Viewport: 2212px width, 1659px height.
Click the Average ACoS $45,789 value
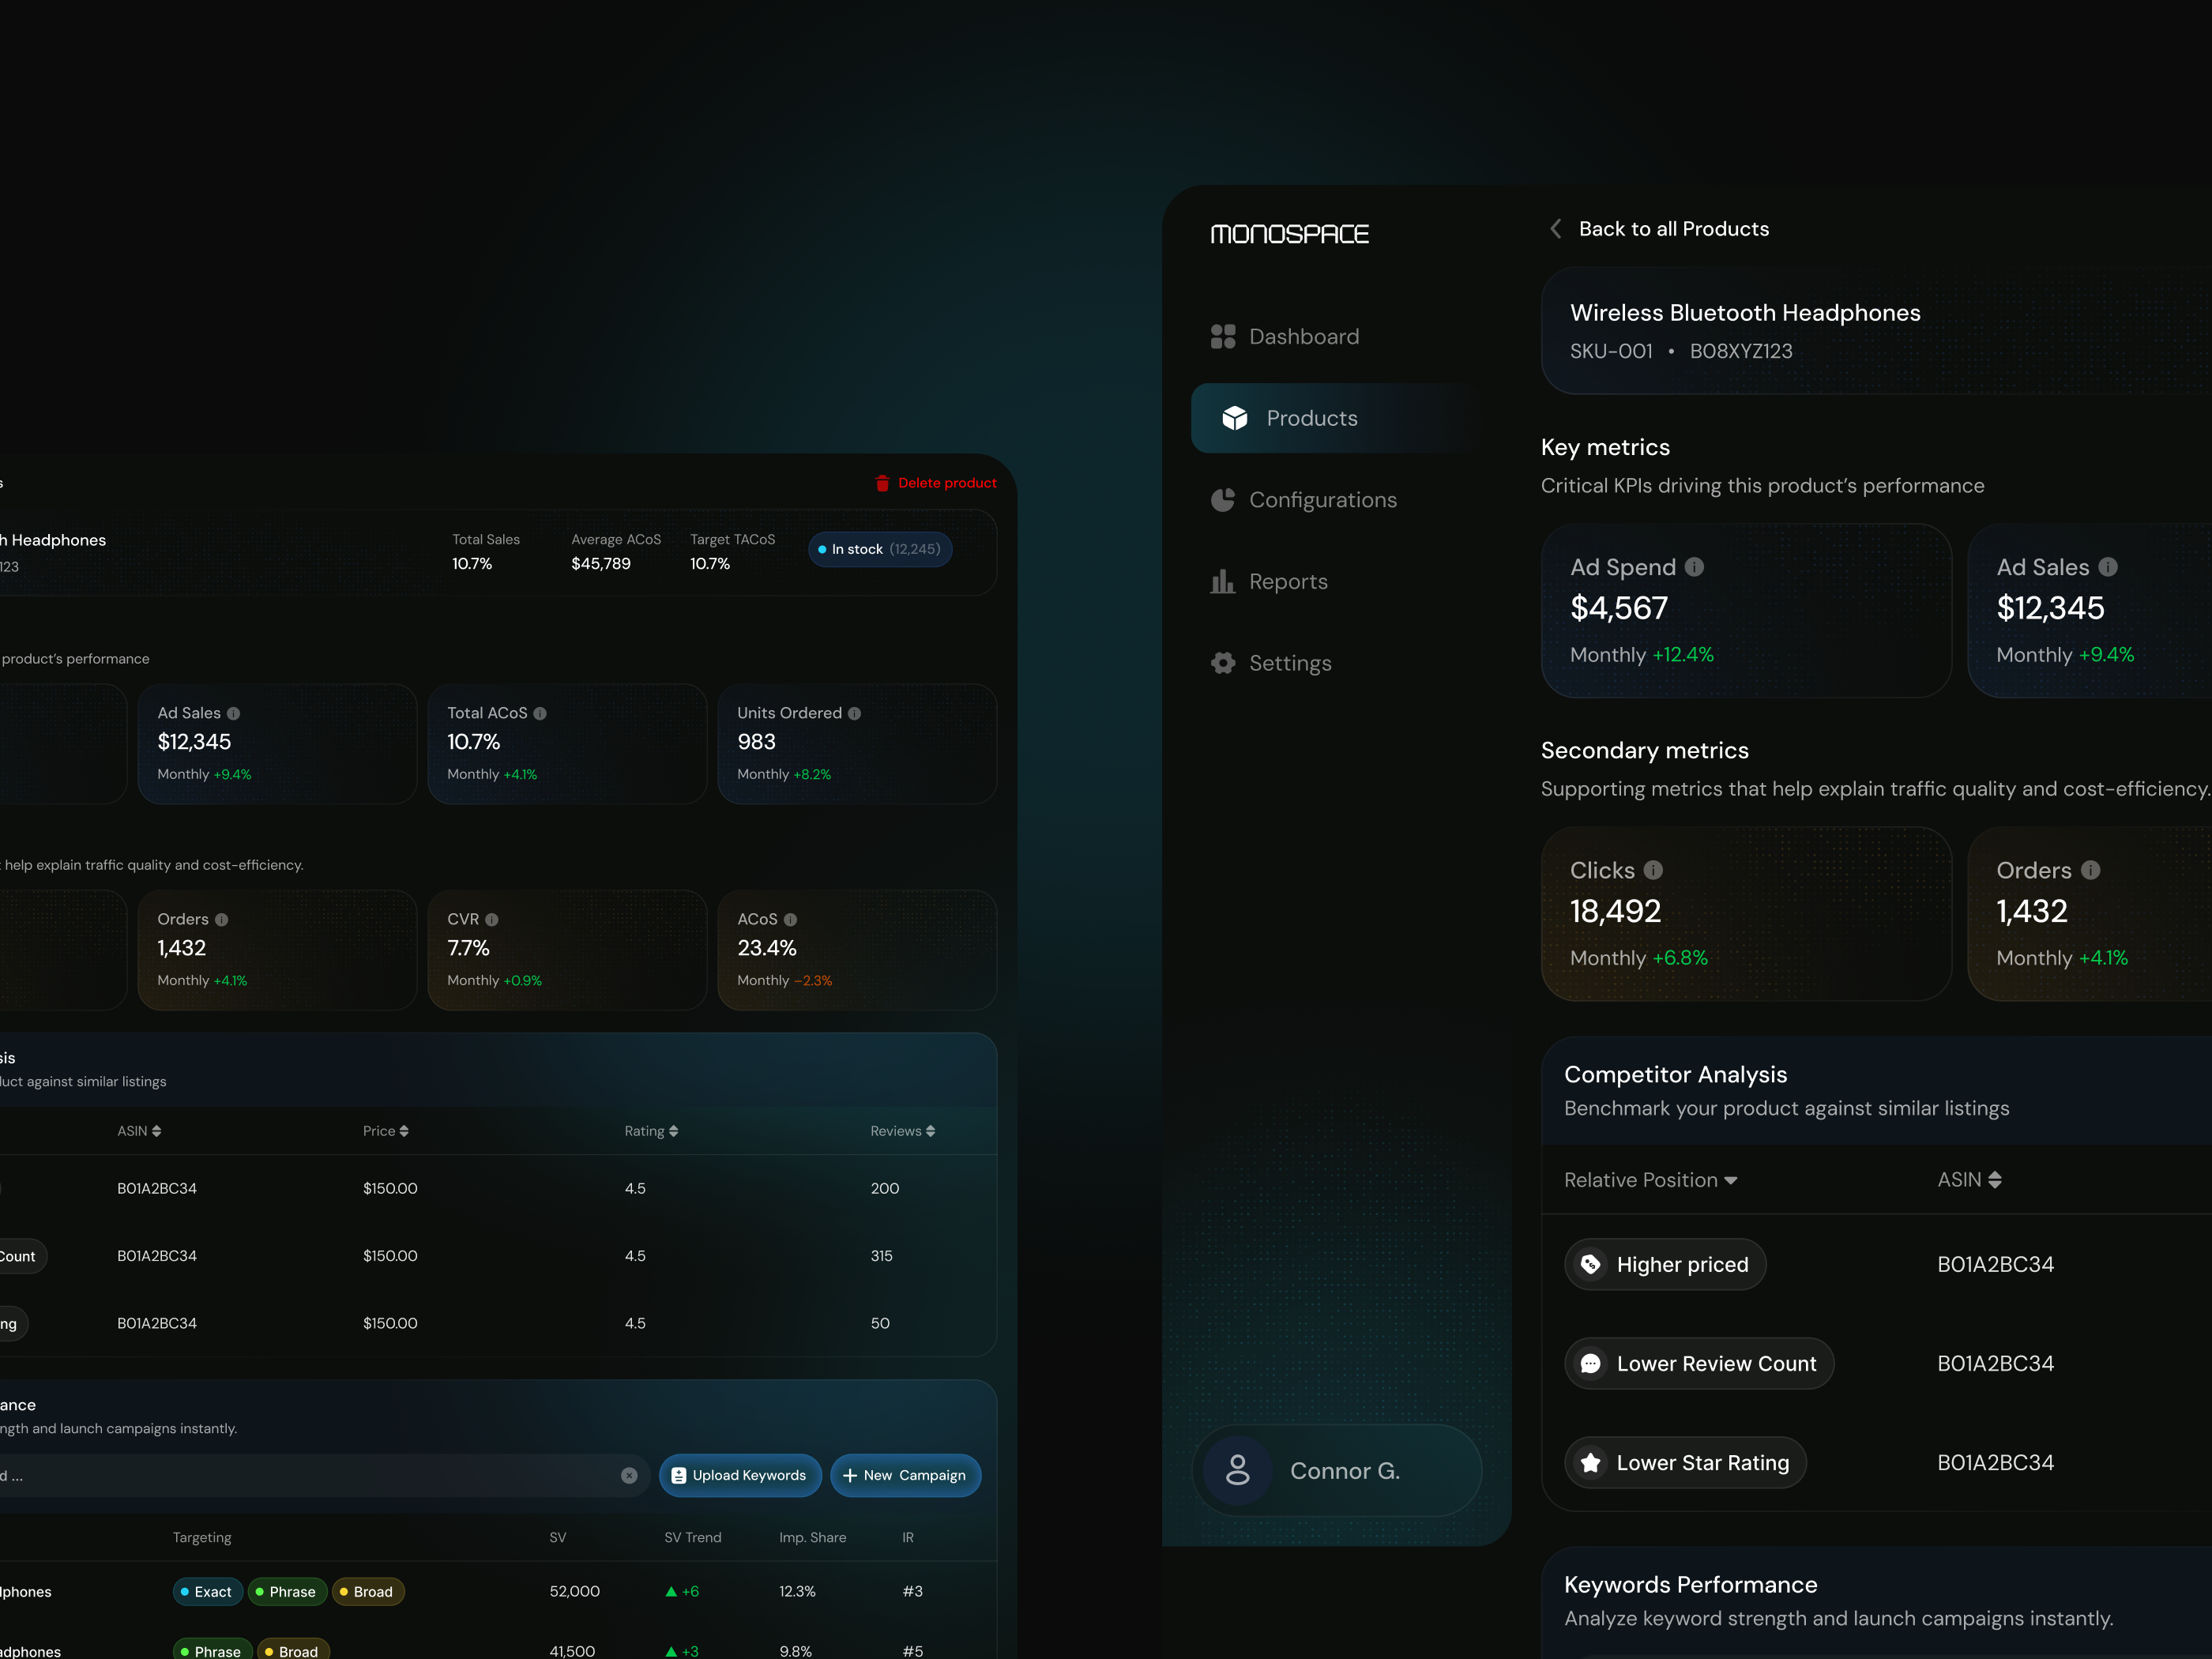click(600, 563)
